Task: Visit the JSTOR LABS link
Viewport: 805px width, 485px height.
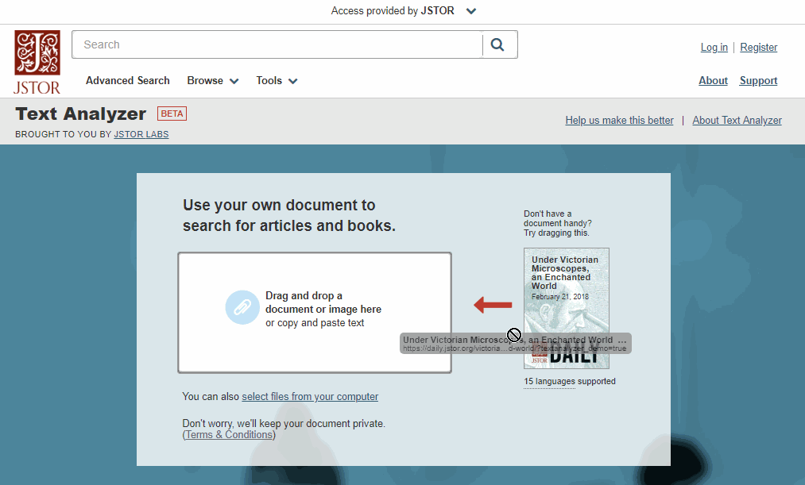Action: pos(141,134)
